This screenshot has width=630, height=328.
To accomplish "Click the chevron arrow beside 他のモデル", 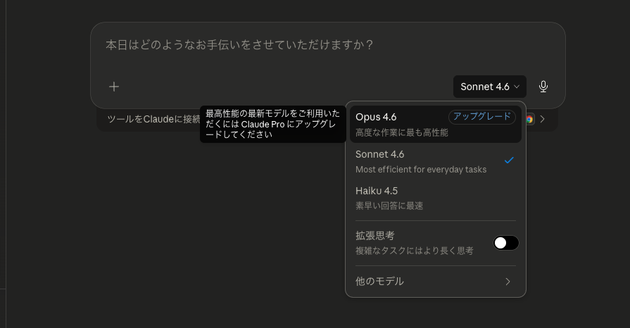I will 508,282.
